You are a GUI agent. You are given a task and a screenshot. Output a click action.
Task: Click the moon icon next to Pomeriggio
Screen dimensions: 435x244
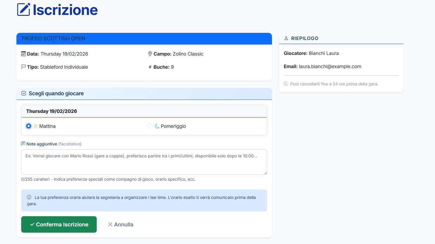point(158,126)
